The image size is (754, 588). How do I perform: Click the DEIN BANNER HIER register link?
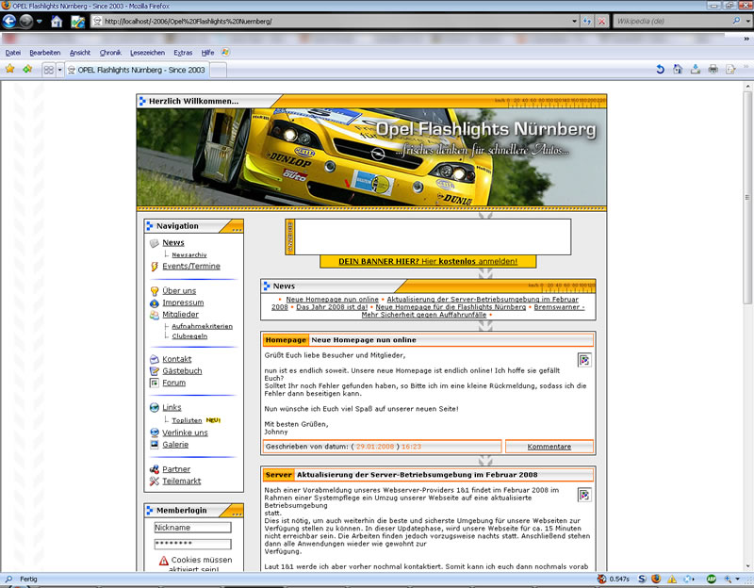[x=428, y=262]
